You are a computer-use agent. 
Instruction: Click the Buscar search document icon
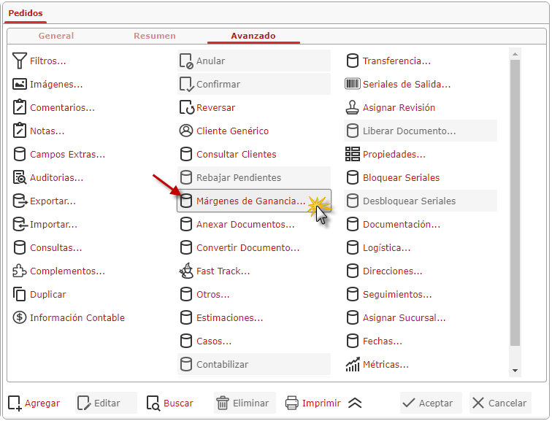point(153,403)
